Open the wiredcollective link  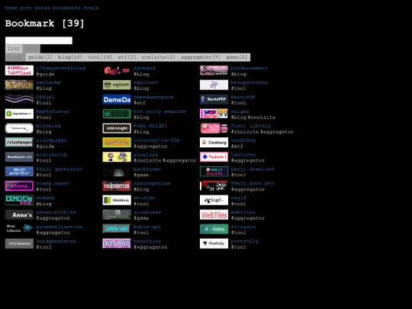coord(59,227)
